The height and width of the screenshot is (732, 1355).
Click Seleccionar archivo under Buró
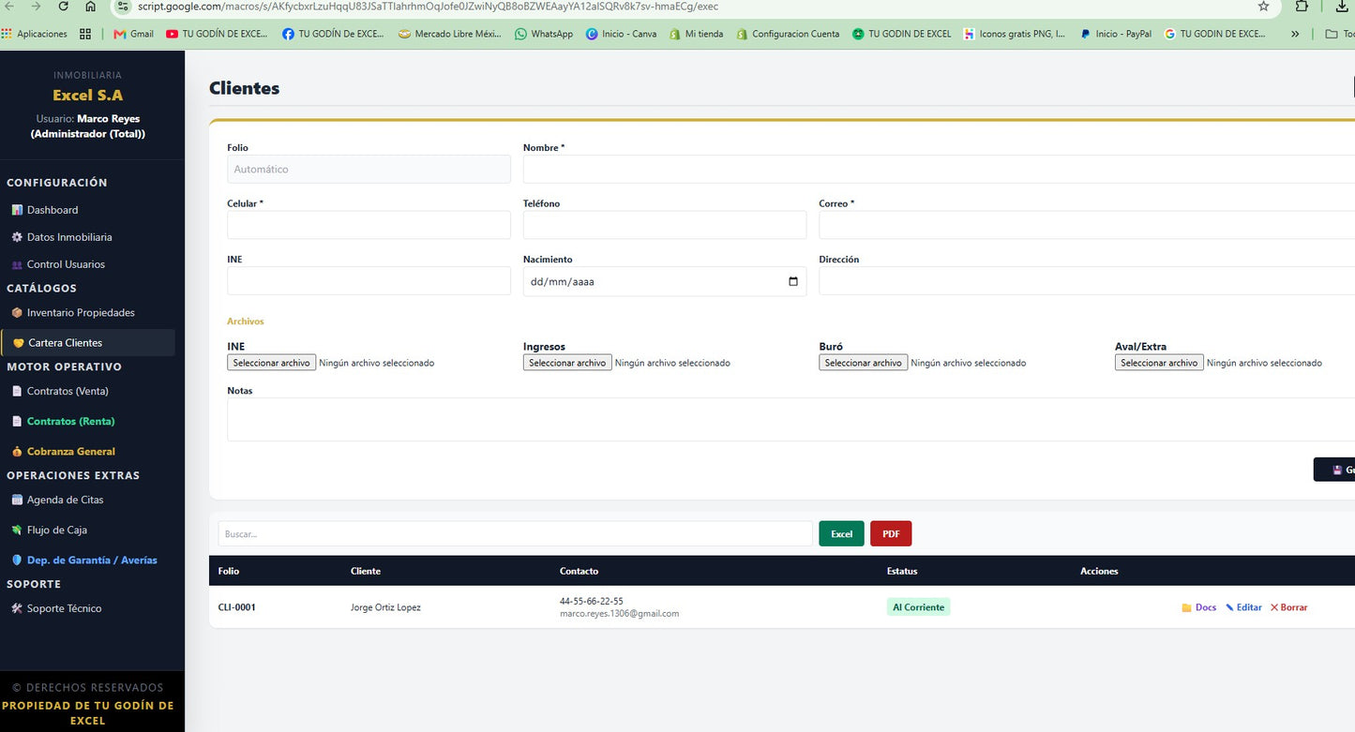[x=864, y=363]
